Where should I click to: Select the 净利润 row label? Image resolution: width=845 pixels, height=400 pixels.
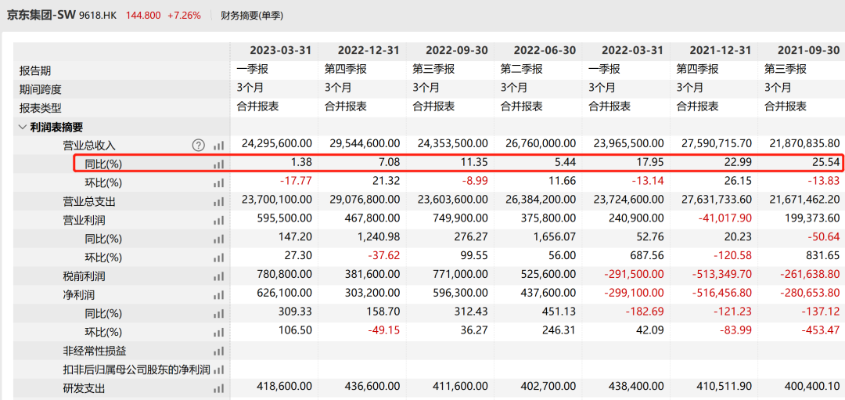[x=79, y=295]
